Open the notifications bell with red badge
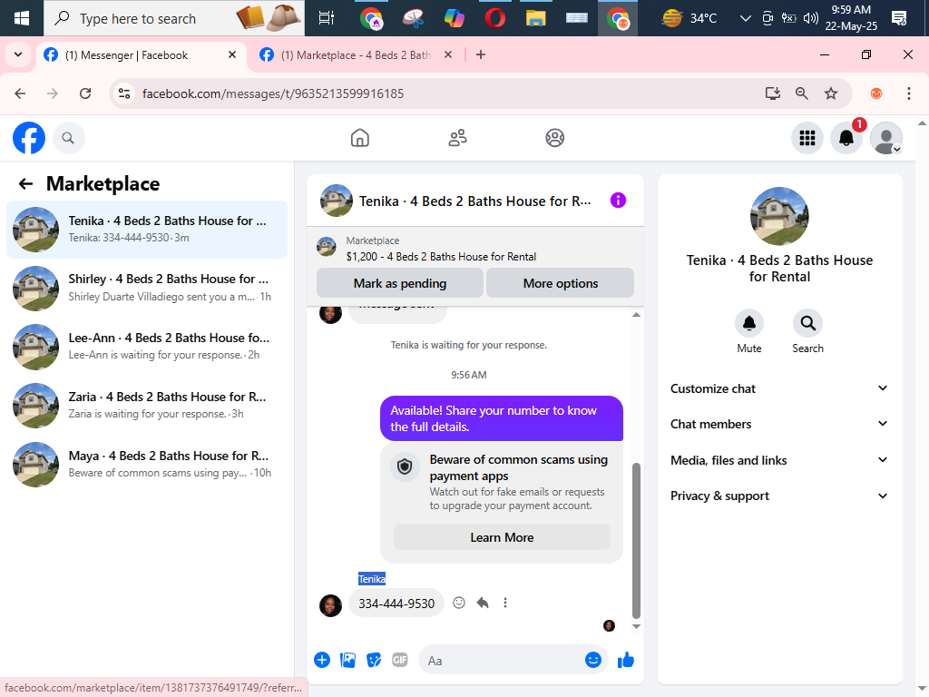This screenshot has width=929, height=697. click(846, 138)
